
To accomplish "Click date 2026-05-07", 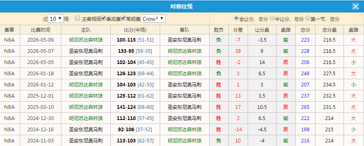I will coord(41,51).
